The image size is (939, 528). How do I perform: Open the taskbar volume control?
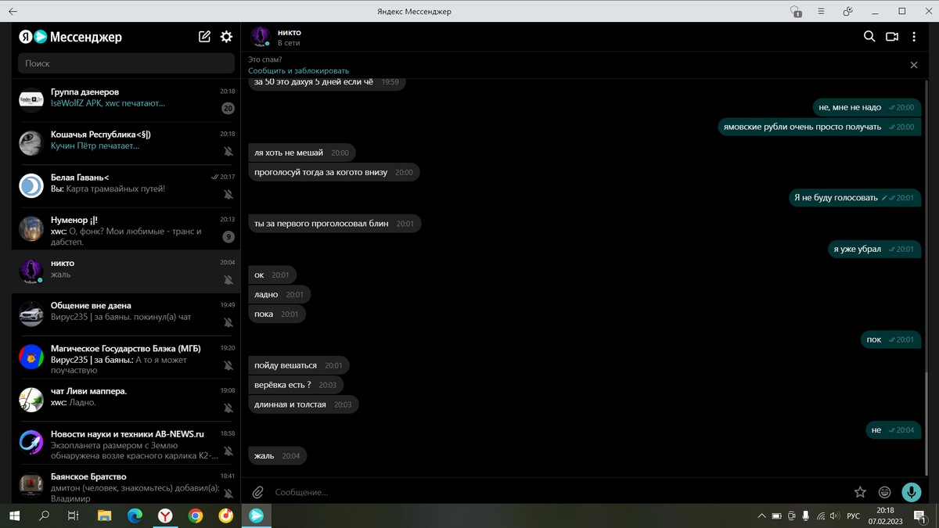834,516
